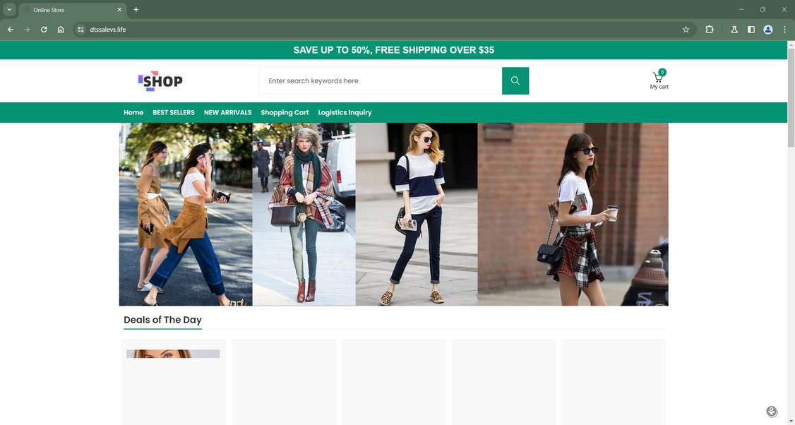Open Chrome Labs flask icon
The height and width of the screenshot is (425, 795).
coord(734,30)
